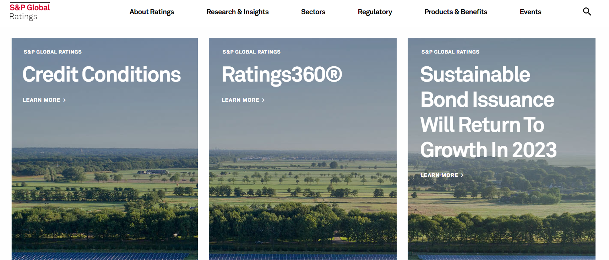Click S&P Global Ratings label on Credit Conditions card

point(53,52)
